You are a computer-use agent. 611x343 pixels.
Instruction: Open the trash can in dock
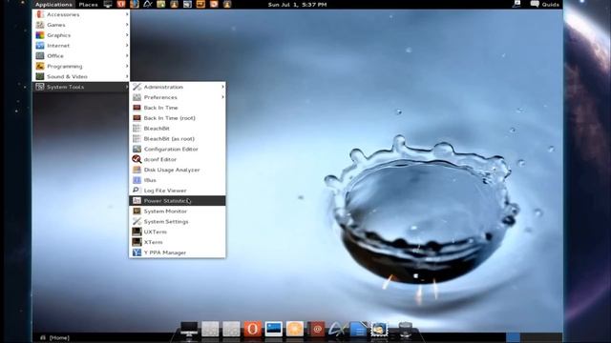tap(405, 330)
